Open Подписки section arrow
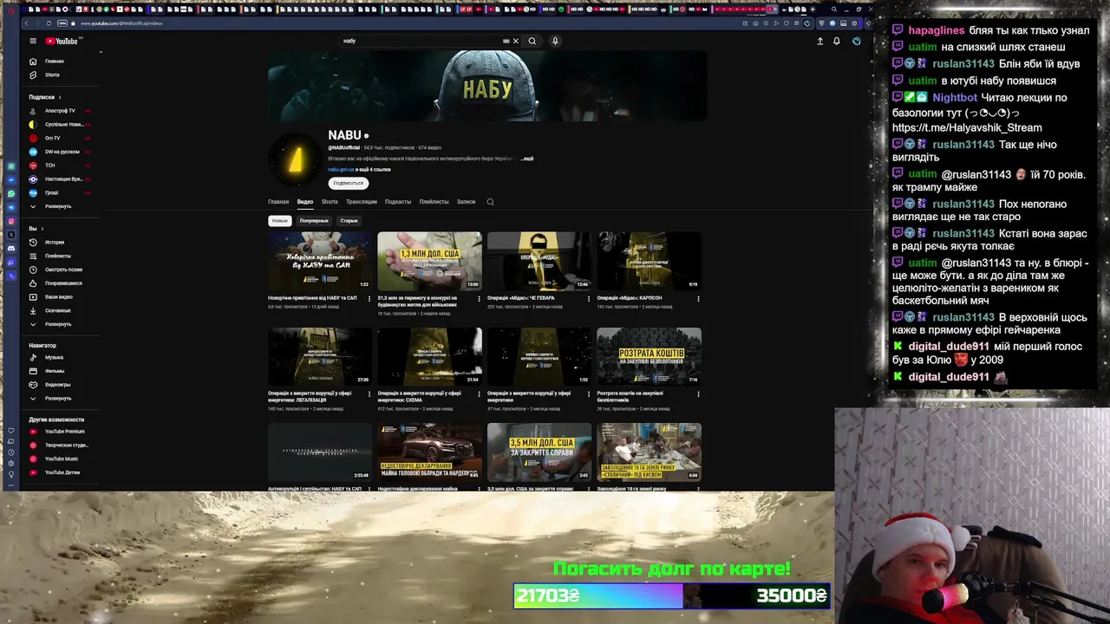Viewport: 1110px width, 624px height. [x=61, y=97]
